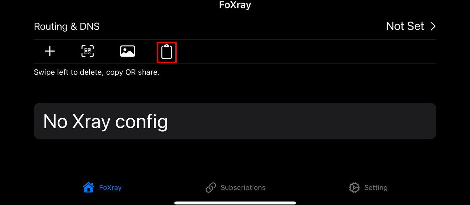Click the "No Xray config" text
This screenshot has width=470, height=205.
click(x=106, y=122)
